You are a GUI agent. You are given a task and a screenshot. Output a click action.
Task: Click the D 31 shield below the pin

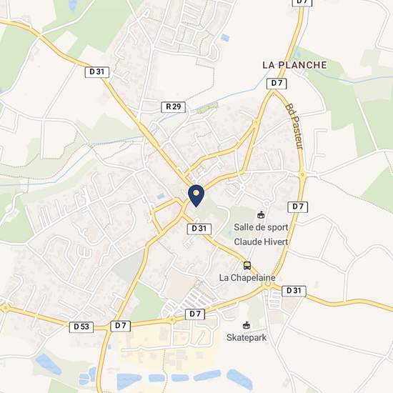tap(199, 229)
